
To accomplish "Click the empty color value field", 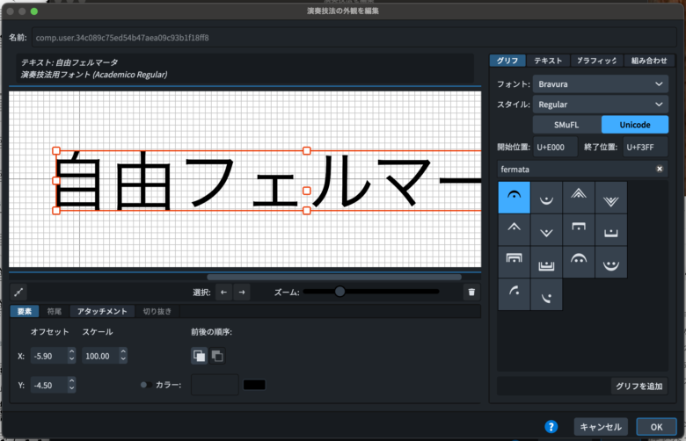I will point(215,385).
